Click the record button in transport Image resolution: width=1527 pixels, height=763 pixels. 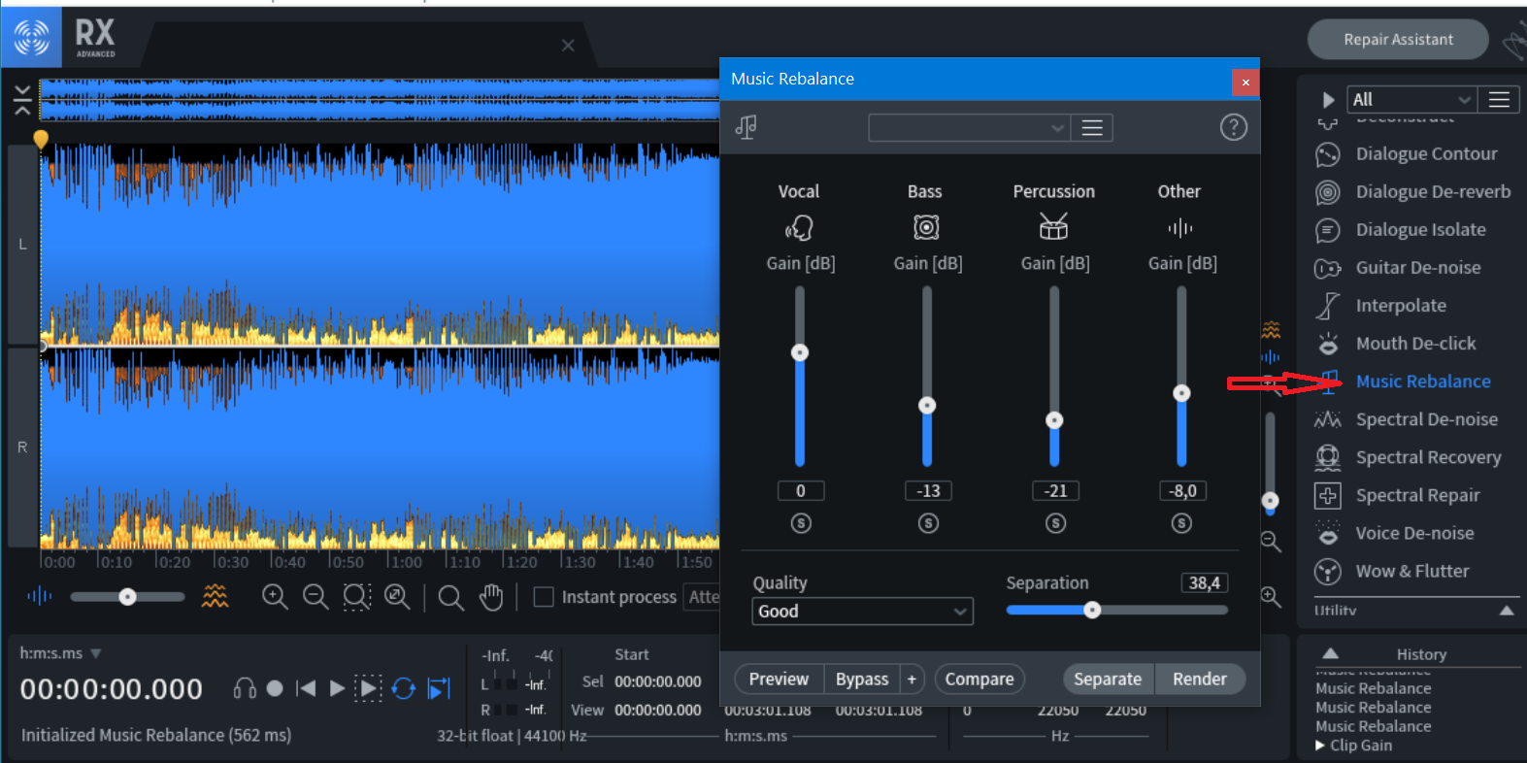(x=275, y=688)
